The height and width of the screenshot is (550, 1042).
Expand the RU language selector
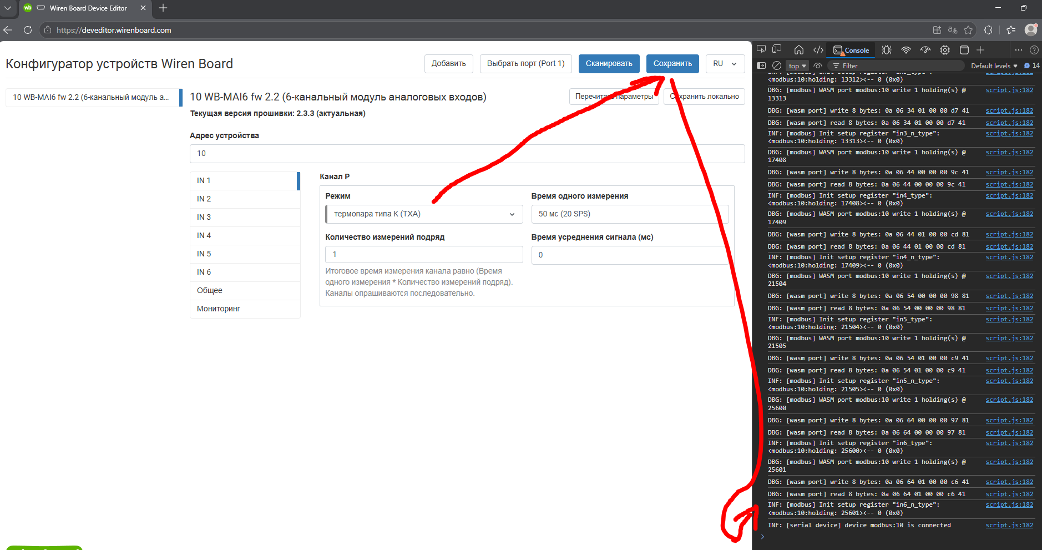point(725,64)
